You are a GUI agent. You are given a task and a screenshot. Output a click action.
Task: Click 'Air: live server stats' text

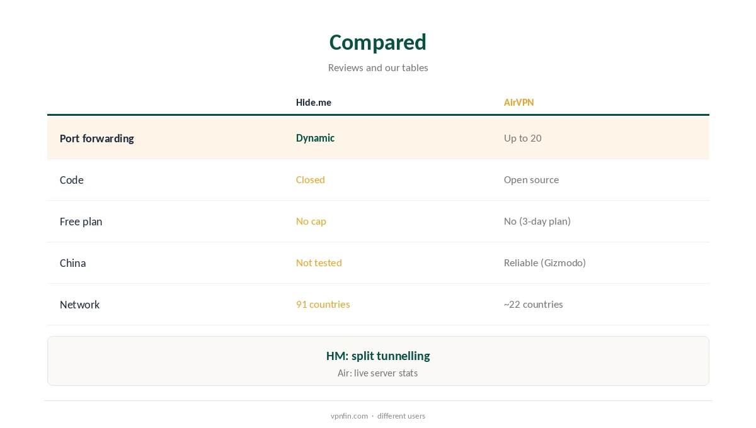[x=378, y=373]
